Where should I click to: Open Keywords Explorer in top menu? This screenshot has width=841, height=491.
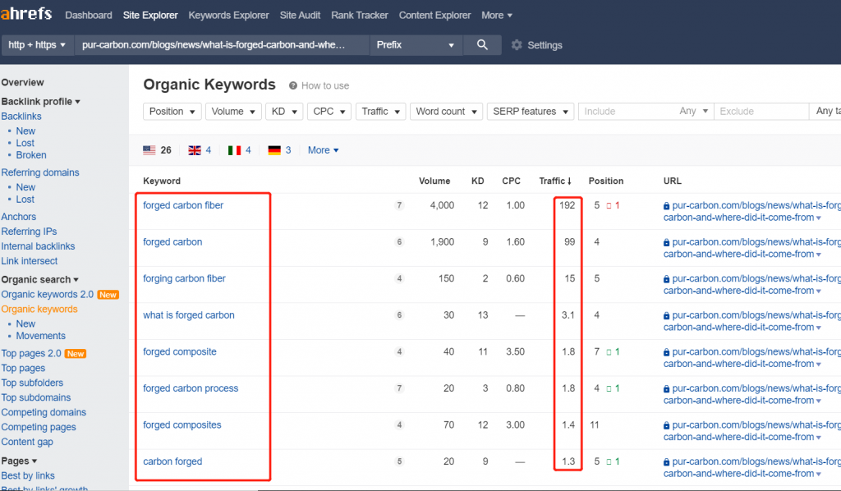click(x=228, y=15)
